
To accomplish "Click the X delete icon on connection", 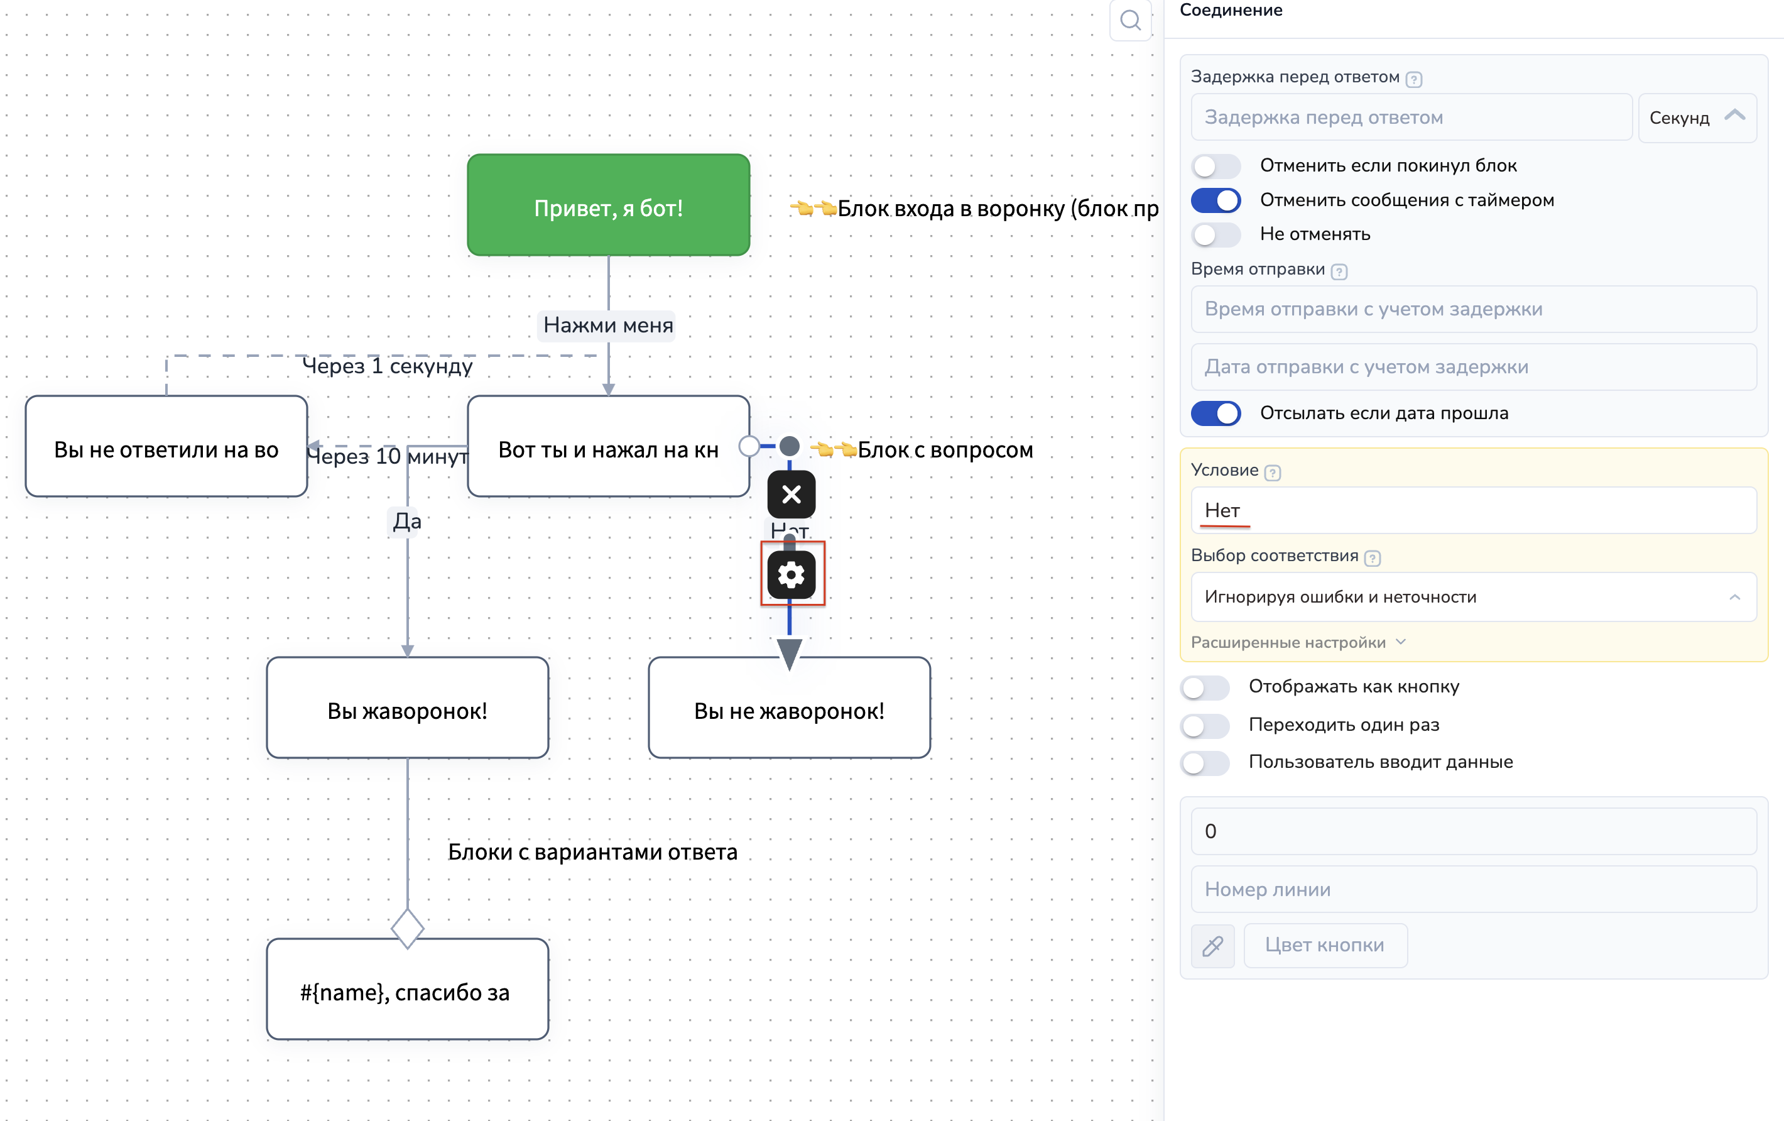I will pyautogui.click(x=791, y=494).
